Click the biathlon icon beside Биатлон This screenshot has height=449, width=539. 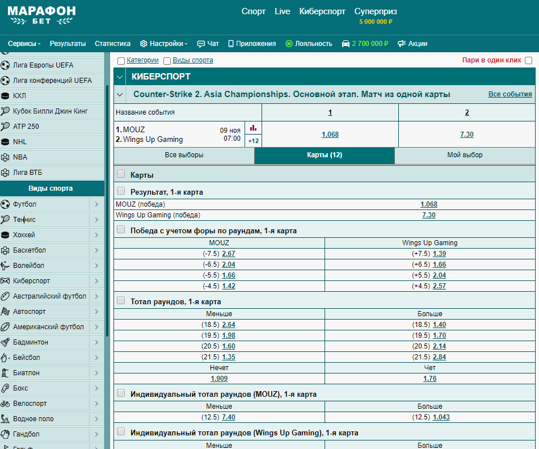[5, 373]
